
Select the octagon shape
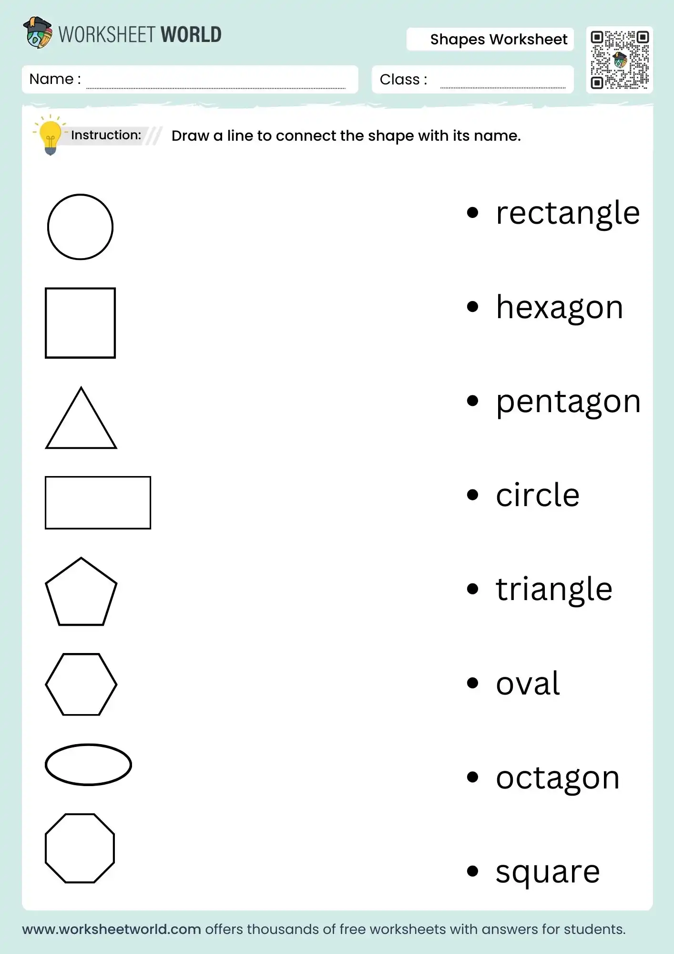[80, 848]
